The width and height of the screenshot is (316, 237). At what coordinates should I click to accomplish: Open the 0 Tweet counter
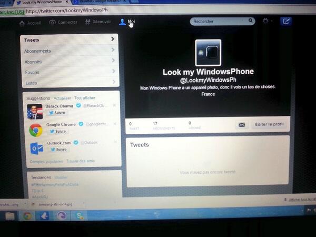tap(134, 126)
